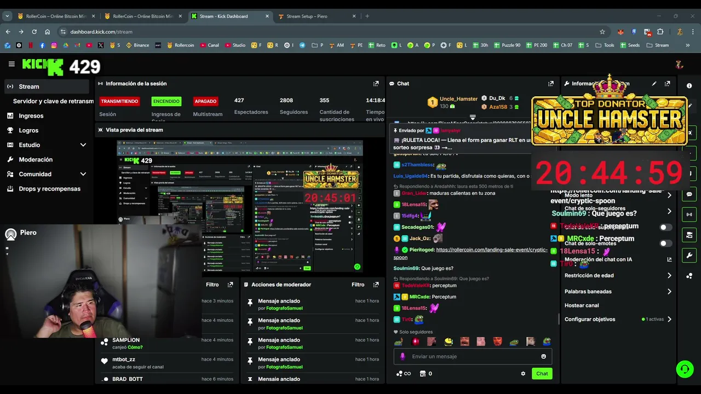Image resolution: width=701 pixels, height=394 pixels.
Task: Expand Configurar objetivos row
Action: (x=617, y=320)
